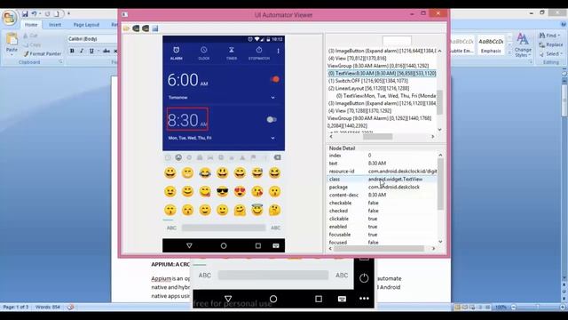Click the first Device Screenshot toolbar icon
The height and width of the screenshot is (320, 568).
pos(136,28)
